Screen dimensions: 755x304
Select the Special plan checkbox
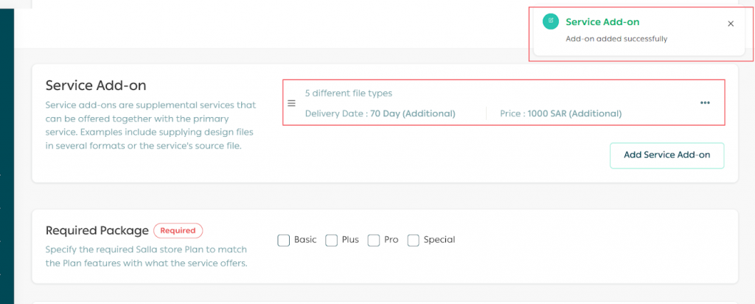click(414, 240)
